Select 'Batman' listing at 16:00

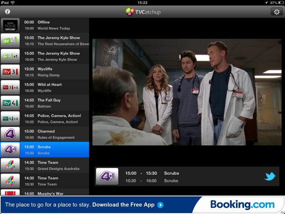coord(44,107)
